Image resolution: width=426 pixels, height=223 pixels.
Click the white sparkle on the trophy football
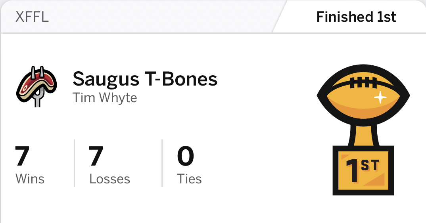[380, 97]
